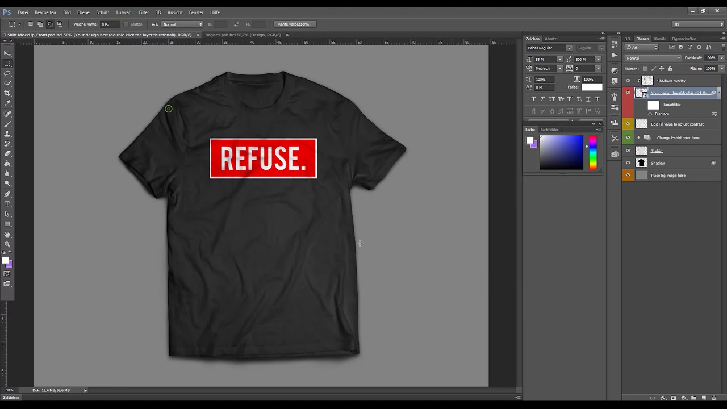Select the History Brush tool
727x409 pixels.
(7, 144)
